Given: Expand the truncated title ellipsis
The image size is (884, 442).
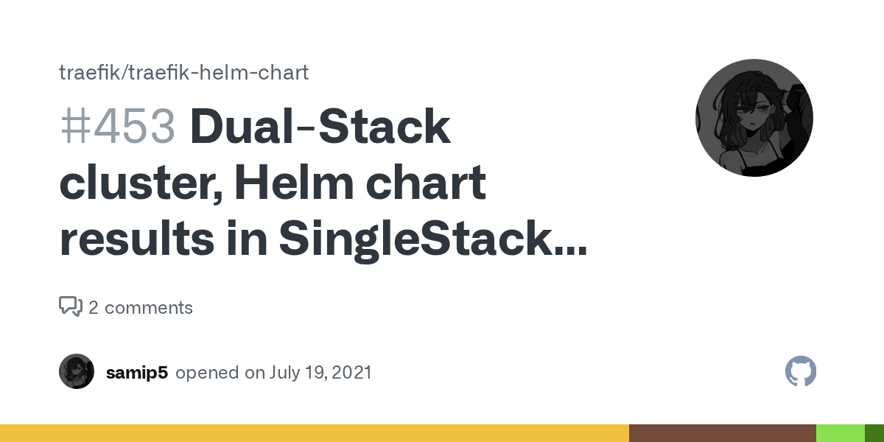Looking at the screenshot, I should (x=569, y=243).
